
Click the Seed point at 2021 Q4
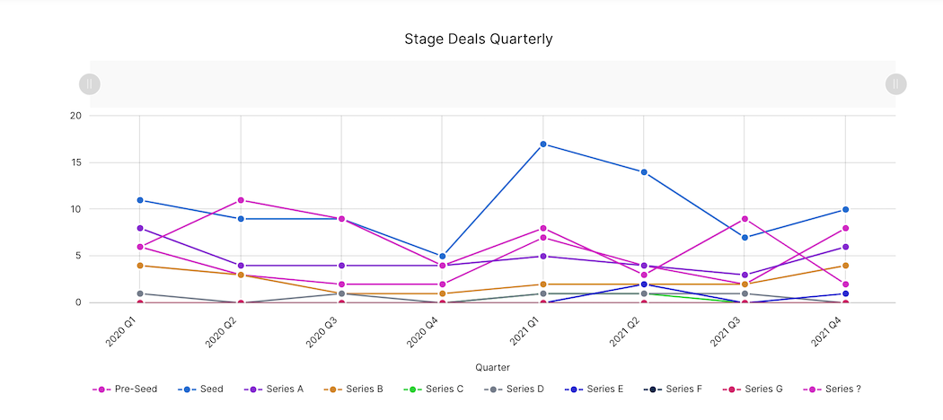(x=845, y=210)
